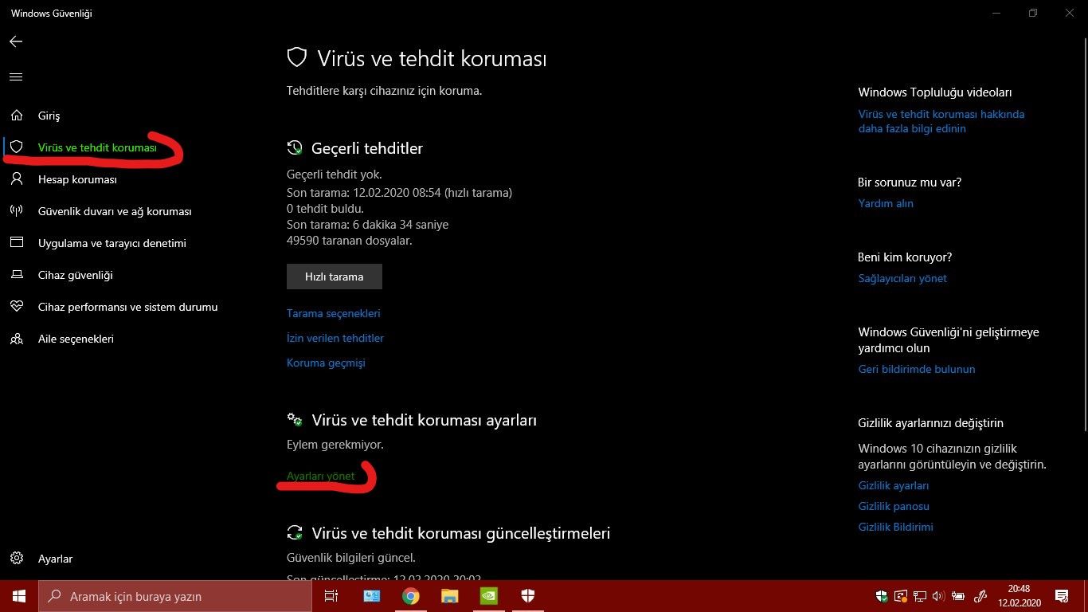1088x612 pixels.
Task: Click the volume speaker tray icon
Action: pyautogui.click(x=938, y=596)
